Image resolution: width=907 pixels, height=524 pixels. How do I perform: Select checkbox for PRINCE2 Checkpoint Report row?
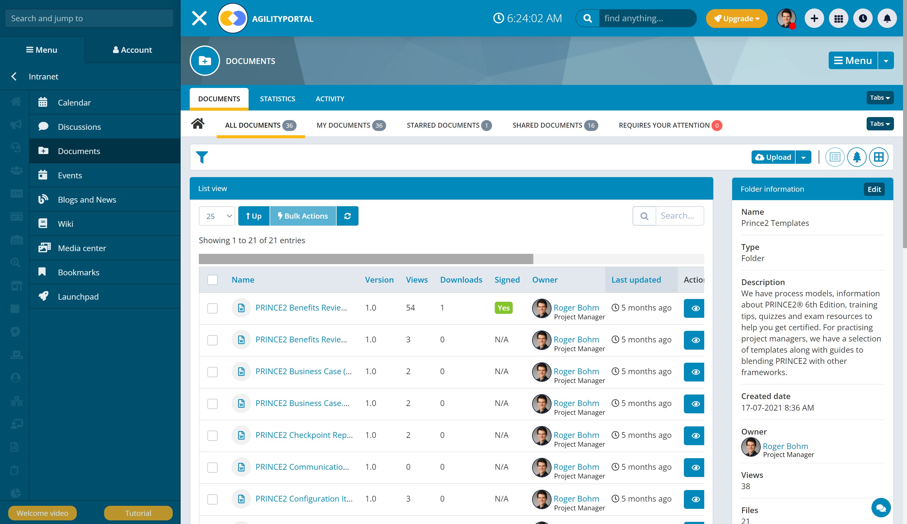click(x=212, y=435)
